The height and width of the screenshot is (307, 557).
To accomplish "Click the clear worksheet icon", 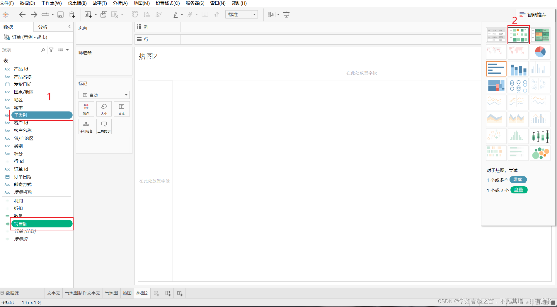I will (115, 14).
